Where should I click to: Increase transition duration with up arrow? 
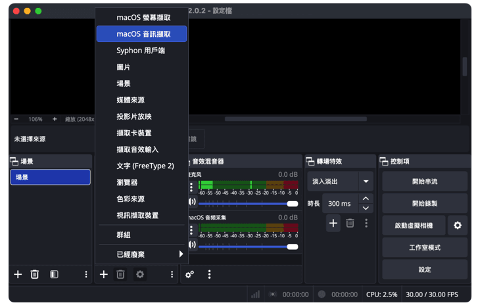[x=366, y=199]
